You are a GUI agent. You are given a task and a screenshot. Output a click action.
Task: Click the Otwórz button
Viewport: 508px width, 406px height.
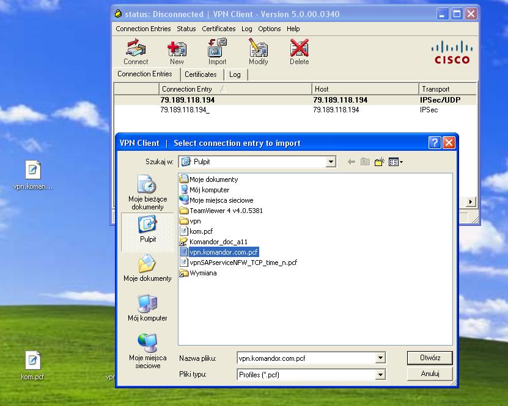pyautogui.click(x=430, y=358)
